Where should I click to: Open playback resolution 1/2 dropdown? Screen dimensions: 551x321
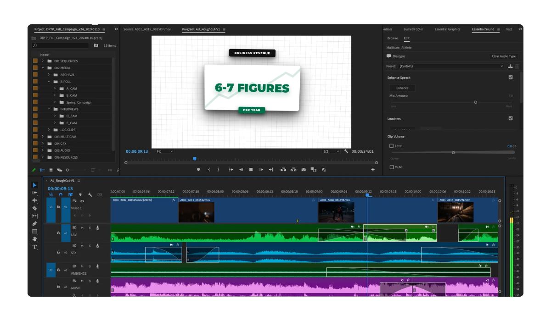pyautogui.click(x=331, y=151)
